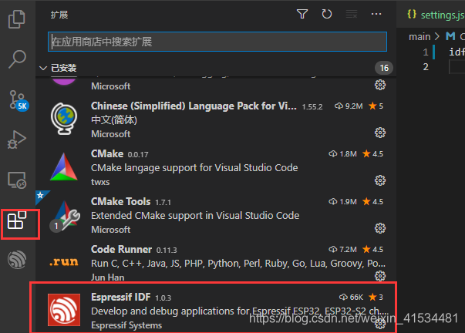Click CMake langage support description
Viewport: 465px width, 333px height.
coord(194,168)
